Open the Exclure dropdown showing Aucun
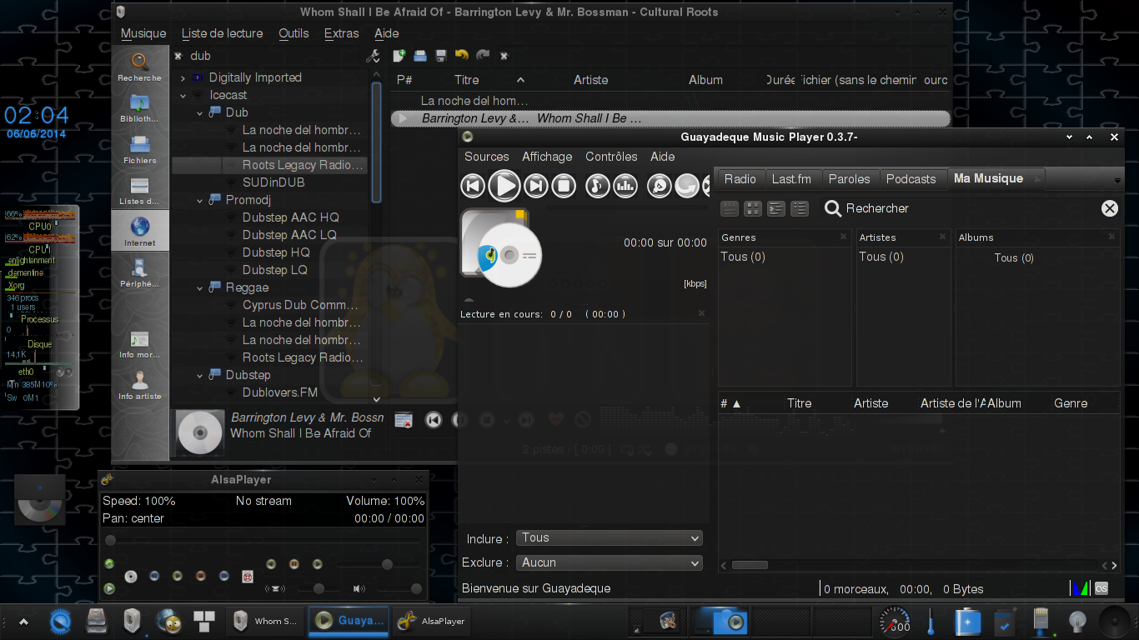Viewport: 1139px width, 640px height. click(610, 562)
